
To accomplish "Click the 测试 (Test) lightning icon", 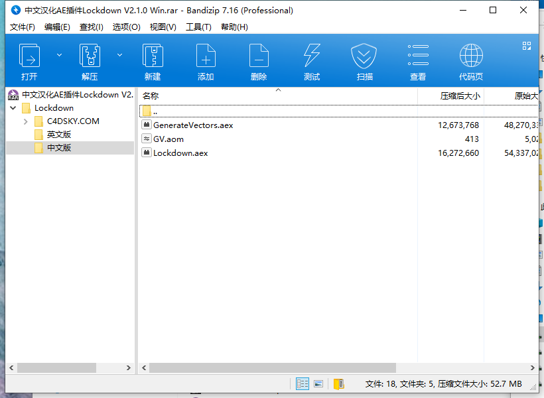I will coord(312,55).
